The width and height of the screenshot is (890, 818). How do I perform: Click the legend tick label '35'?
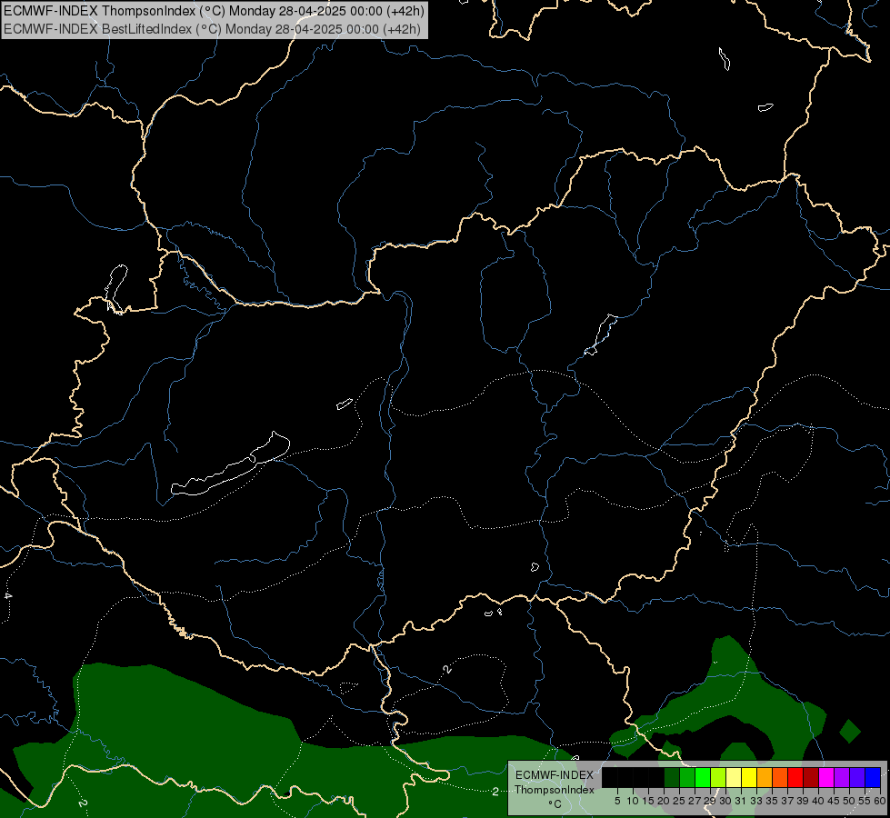(x=772, y=801)
